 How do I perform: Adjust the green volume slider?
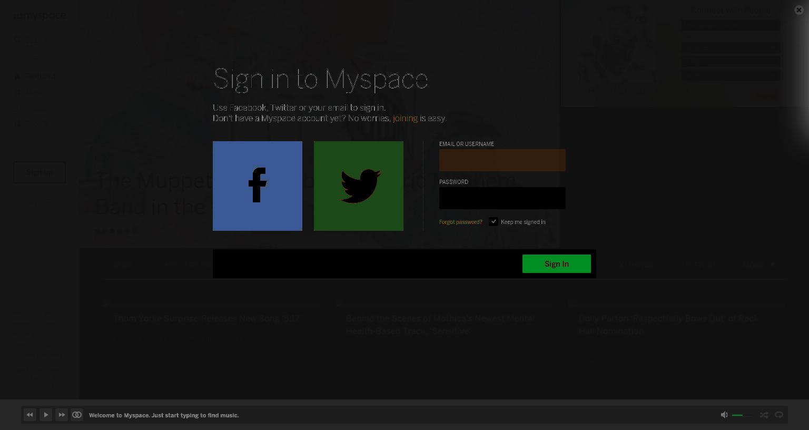pyautogui.click(x=743, y=415)
